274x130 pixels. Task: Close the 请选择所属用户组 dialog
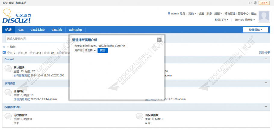click(159, 40)
